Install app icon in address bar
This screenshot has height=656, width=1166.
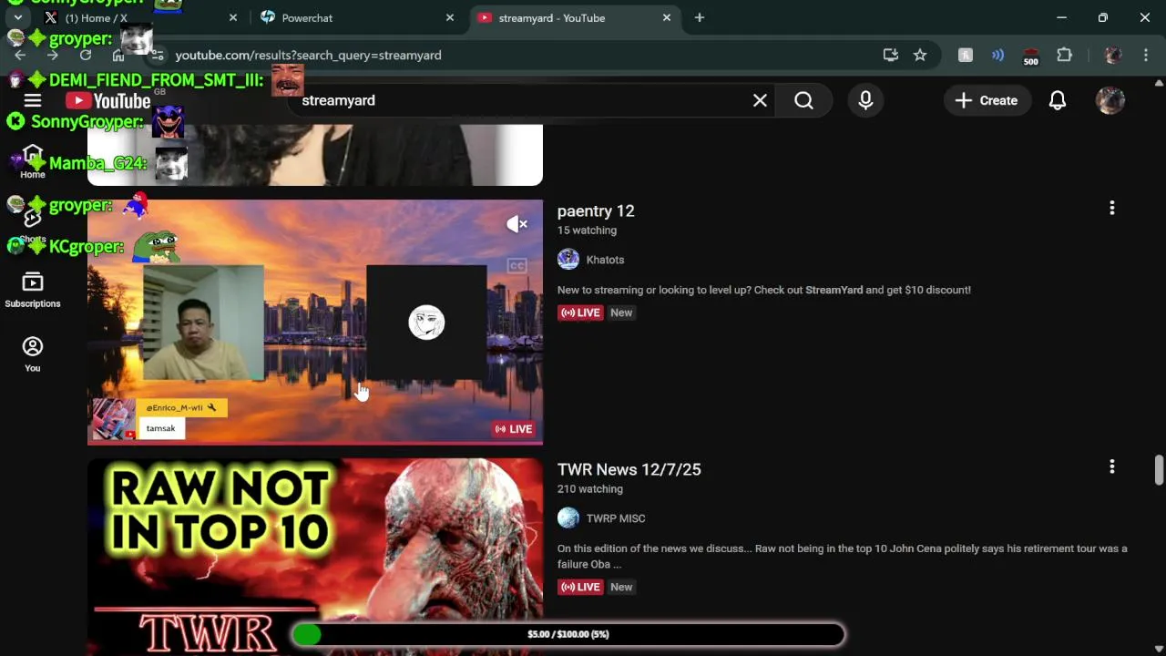point(891,55)
